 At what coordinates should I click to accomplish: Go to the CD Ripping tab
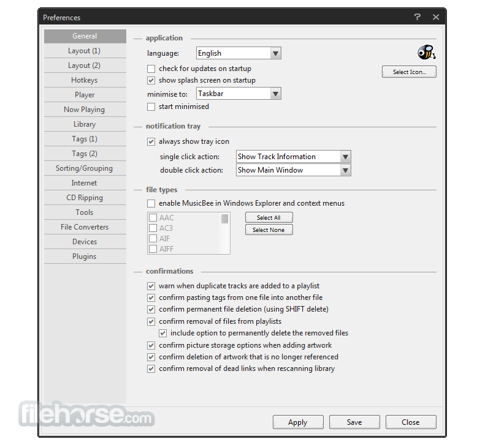click(85, 198)
